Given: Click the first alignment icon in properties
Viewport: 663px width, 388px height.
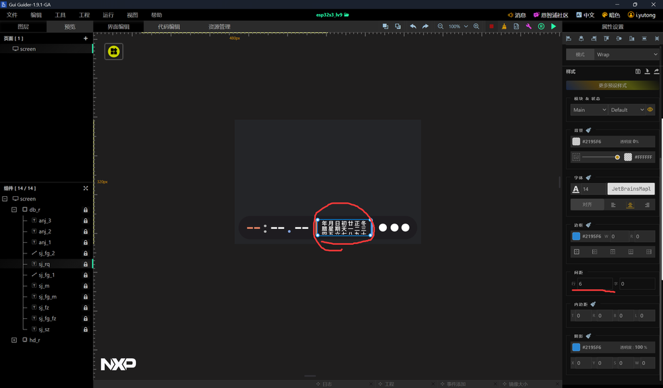Looking at the screenshot, I should [x=569, y=38].
